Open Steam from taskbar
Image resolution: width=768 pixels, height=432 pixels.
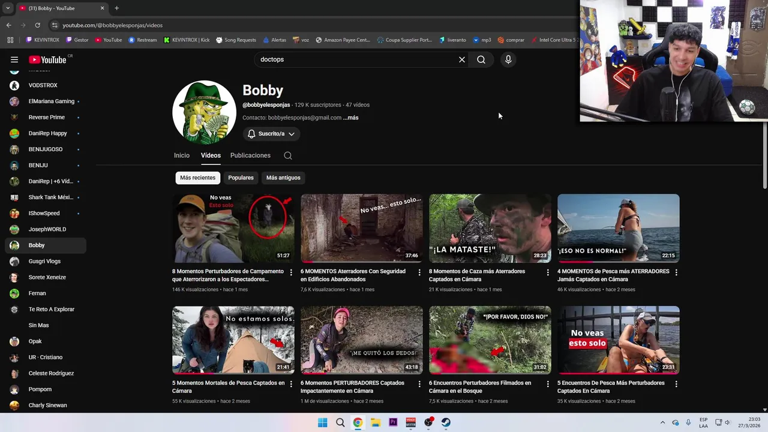tap(446, 422)
